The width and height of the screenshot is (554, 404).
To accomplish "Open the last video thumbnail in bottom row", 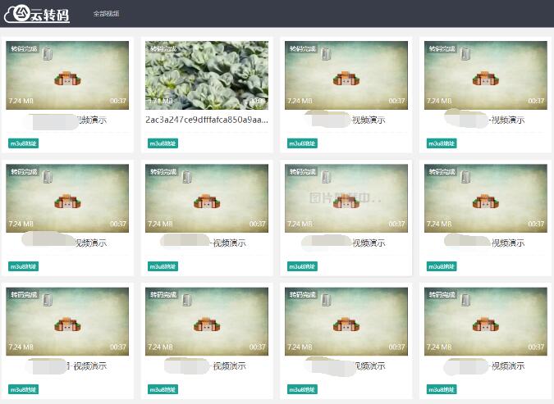I will point(484,320).
